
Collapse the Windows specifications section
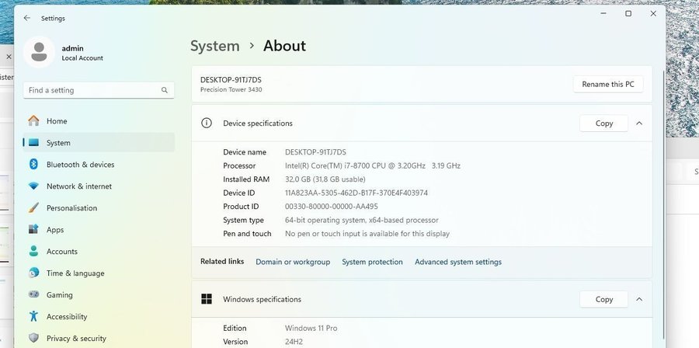639,299
